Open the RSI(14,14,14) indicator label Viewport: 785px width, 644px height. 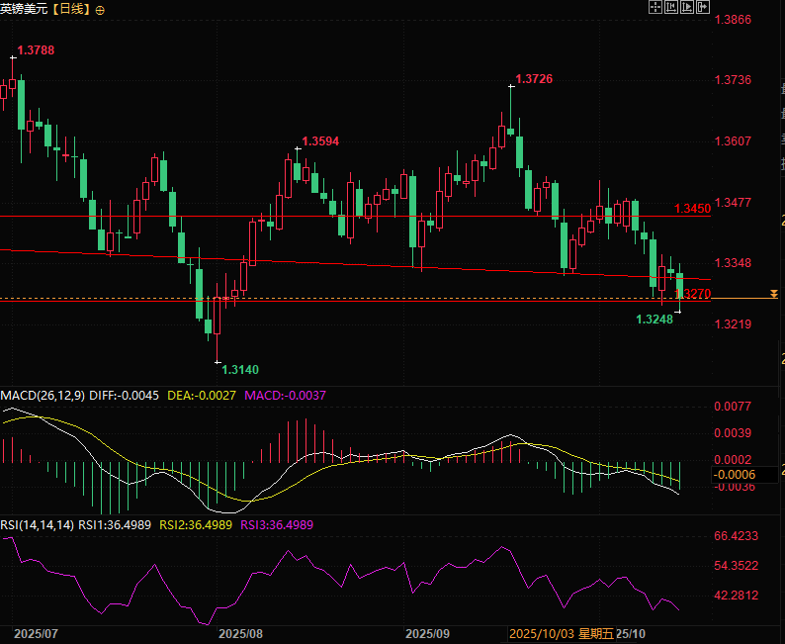coord(38,524)
